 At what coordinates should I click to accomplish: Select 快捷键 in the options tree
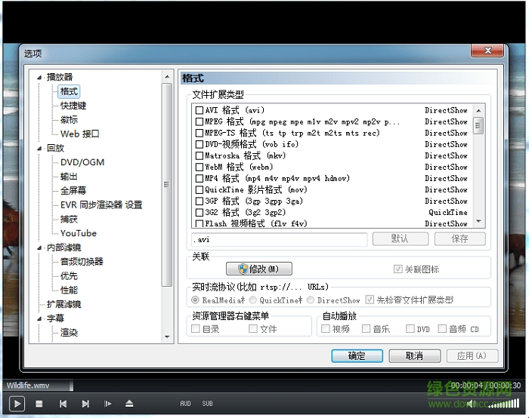tap(73, 106)
